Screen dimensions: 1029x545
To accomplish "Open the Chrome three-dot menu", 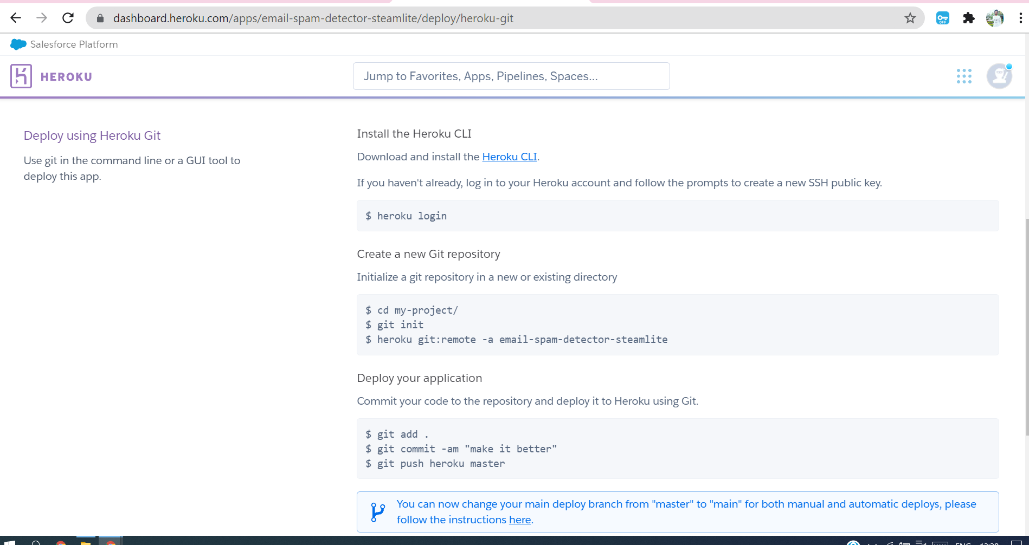I will click(x=1021, y=18).
